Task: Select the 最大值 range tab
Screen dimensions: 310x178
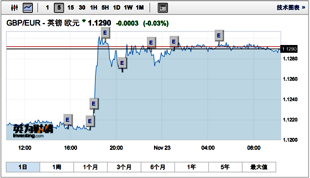Action: coord(259,167)
